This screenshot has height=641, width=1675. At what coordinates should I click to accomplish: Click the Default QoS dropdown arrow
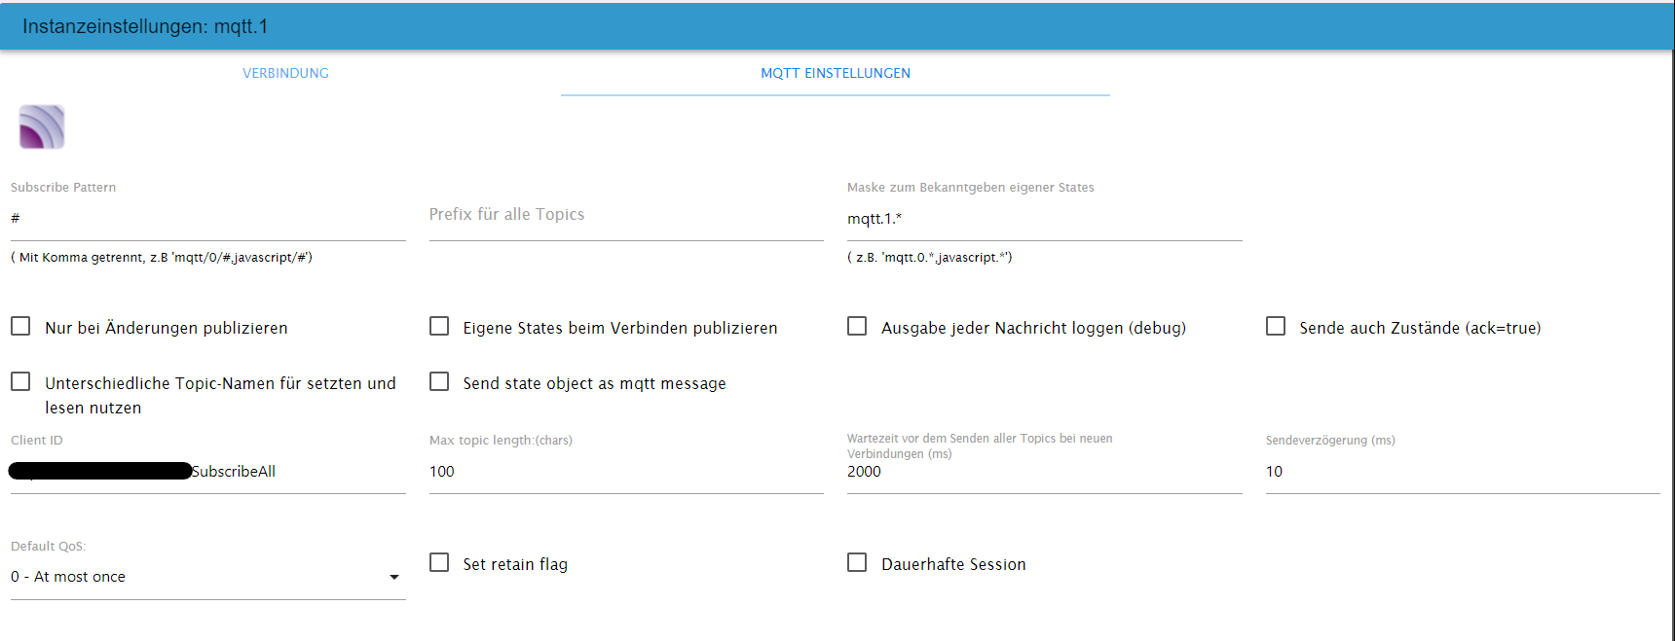coord(394,577)
